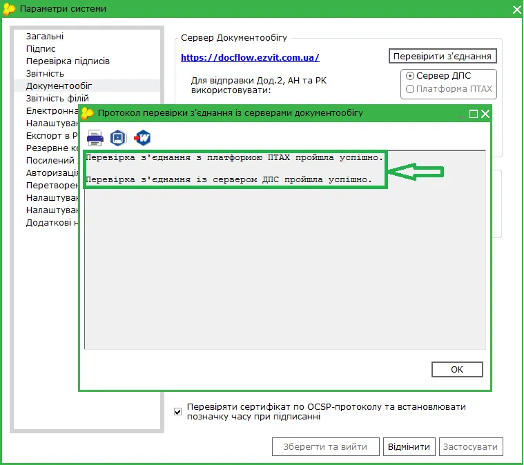The width and height of the screenshot is (524, 465).
Task: Click the ДПС server success message line
Action: 229,179
